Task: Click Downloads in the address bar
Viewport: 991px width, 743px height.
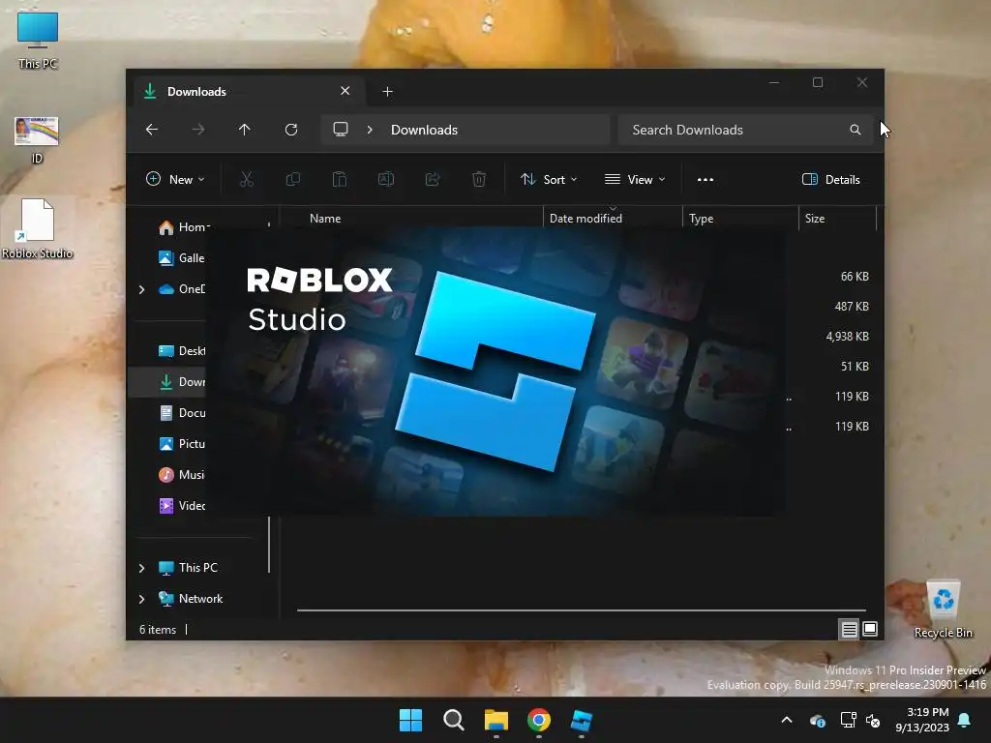Action: pos(424,130)
